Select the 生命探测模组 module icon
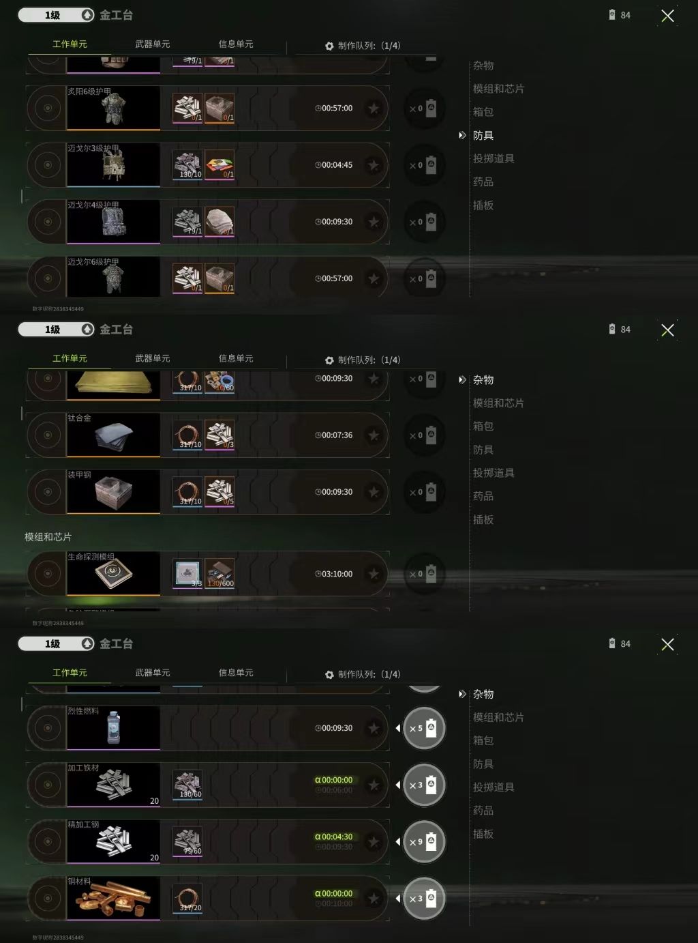The image size is (698, 943). pos(113,574)
